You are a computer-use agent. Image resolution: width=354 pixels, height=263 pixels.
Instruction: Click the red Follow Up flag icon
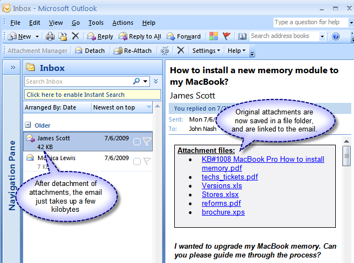click(x=227, y=36)
